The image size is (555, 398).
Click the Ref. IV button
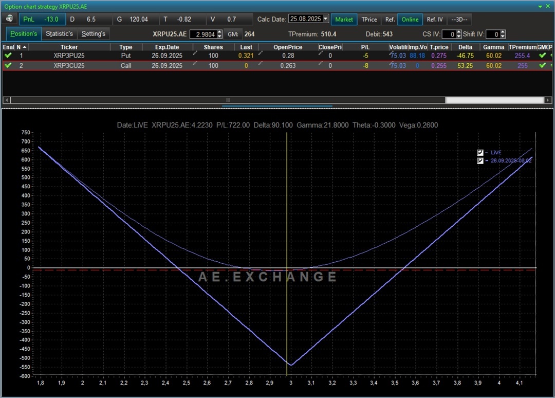[435, 20]
